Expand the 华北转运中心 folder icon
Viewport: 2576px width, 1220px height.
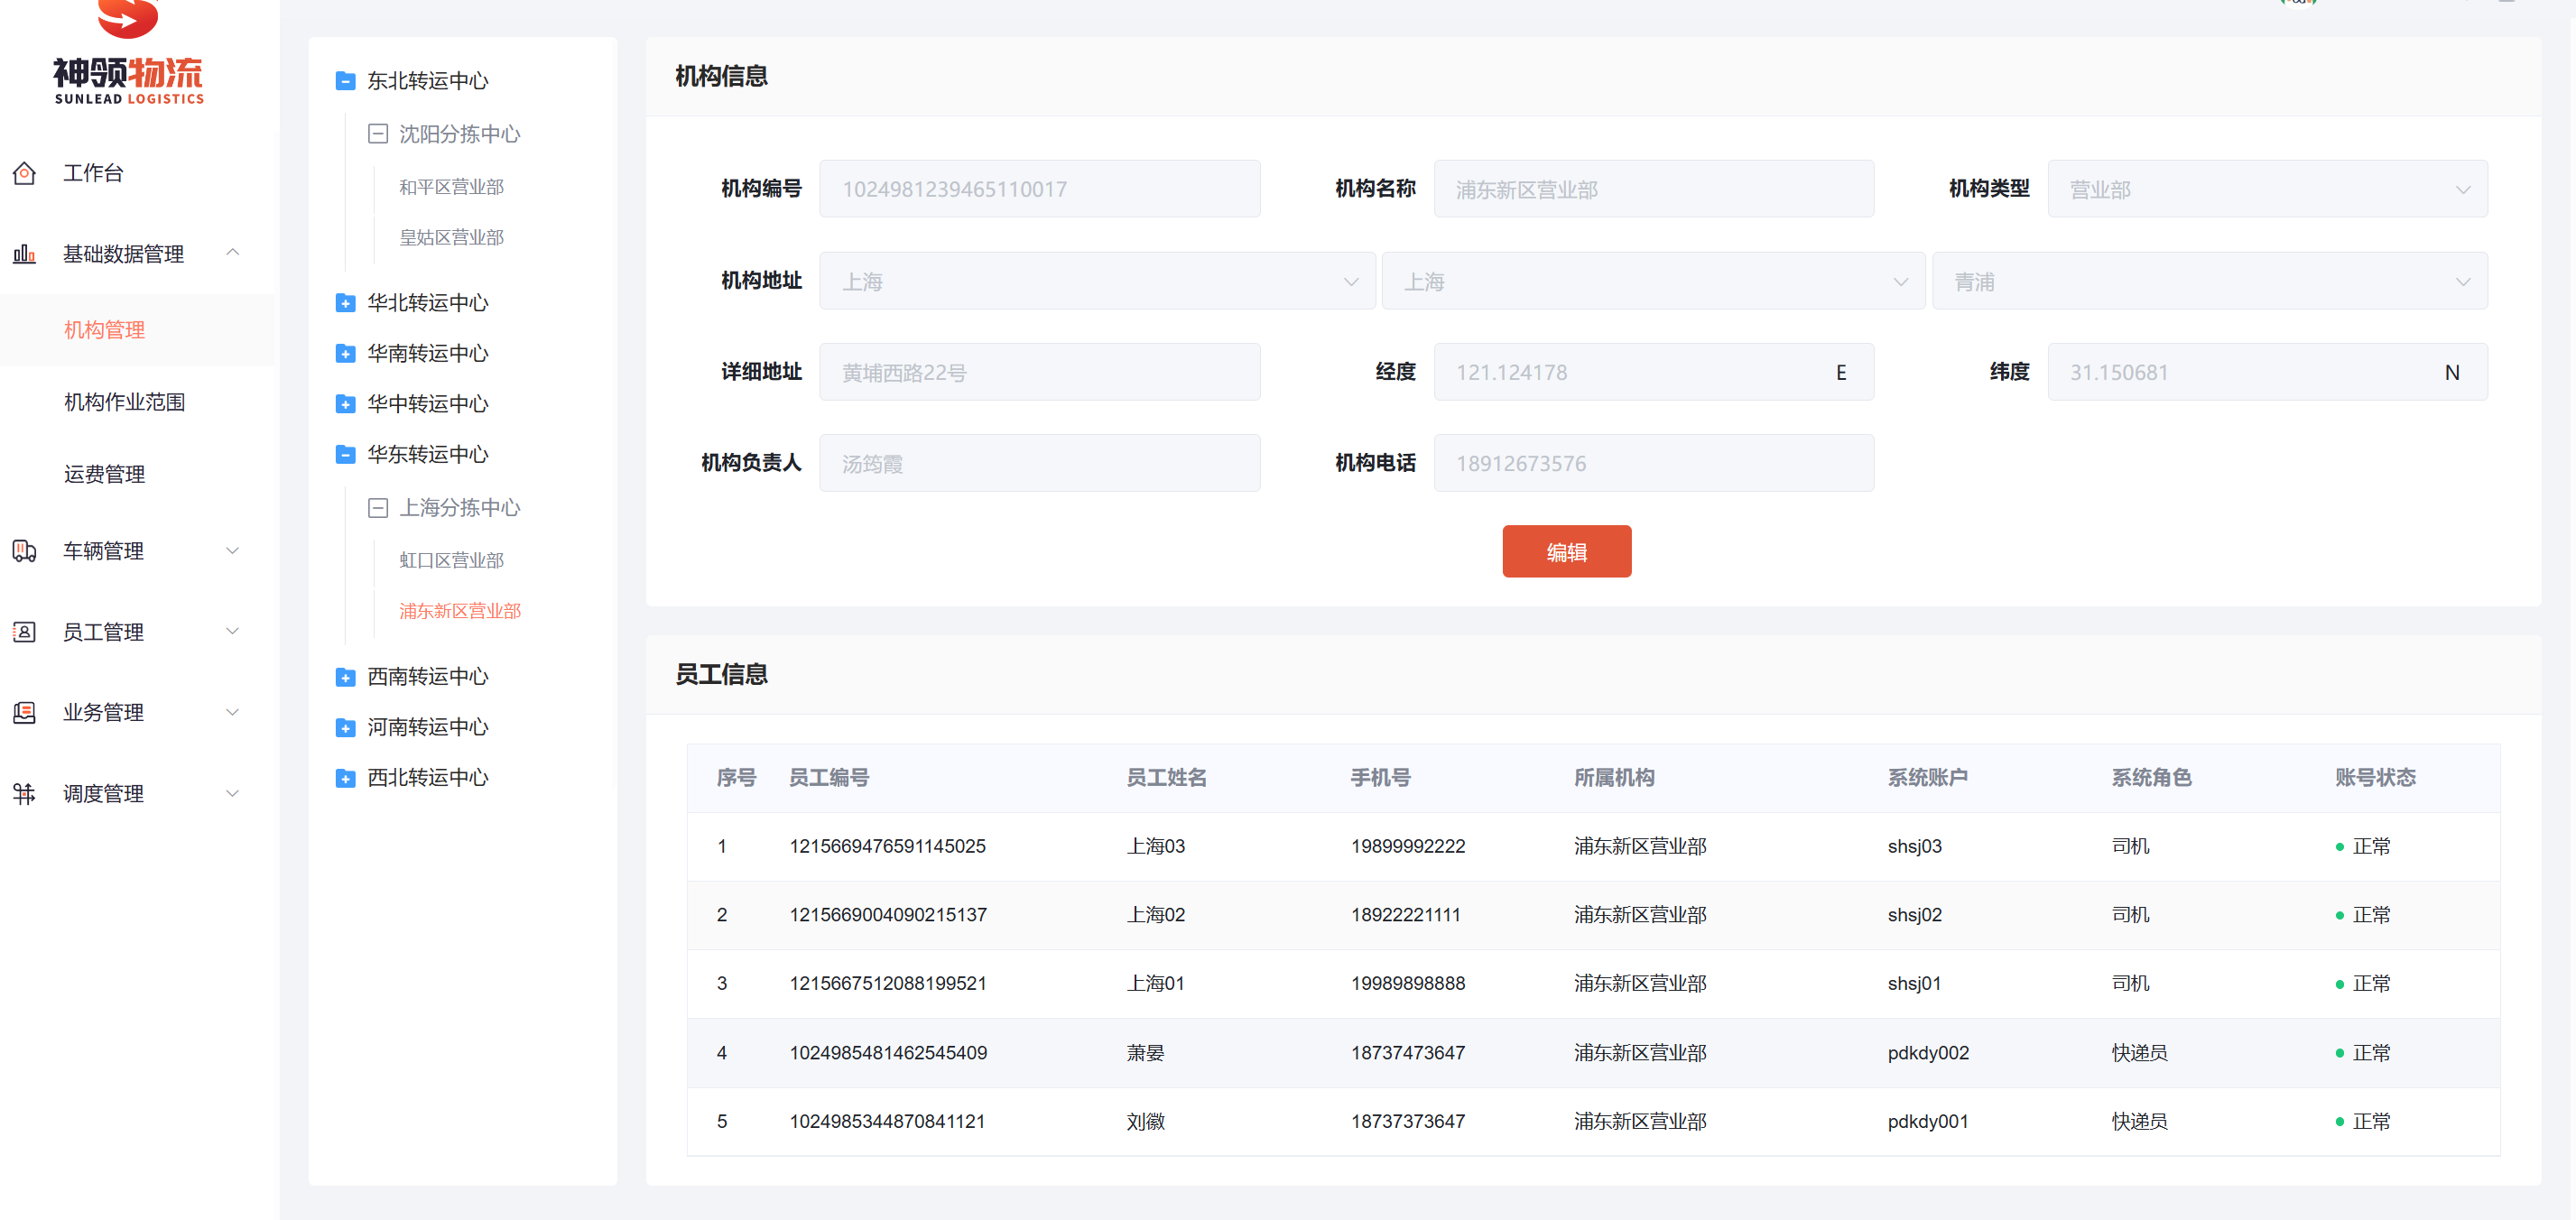tap(345, 303)
